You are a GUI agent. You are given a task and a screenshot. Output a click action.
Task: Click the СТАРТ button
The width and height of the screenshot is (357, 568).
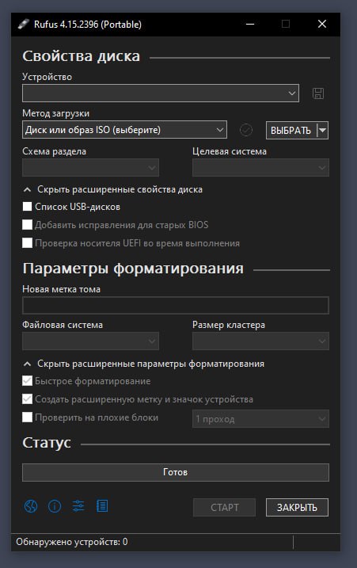[225, 507]
